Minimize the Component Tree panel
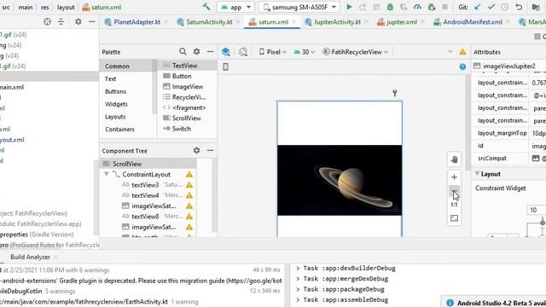Viewport: 546px width, 307px height. [211, 150]
